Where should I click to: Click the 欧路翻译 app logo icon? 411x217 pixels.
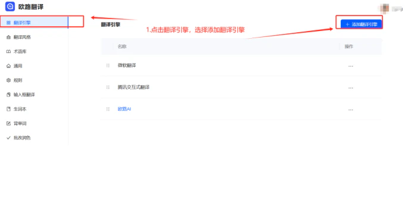pos(10,7)
